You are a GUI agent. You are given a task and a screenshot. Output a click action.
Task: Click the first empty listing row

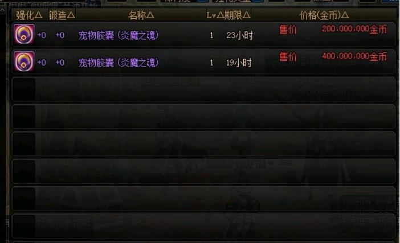tap(203, 89)
